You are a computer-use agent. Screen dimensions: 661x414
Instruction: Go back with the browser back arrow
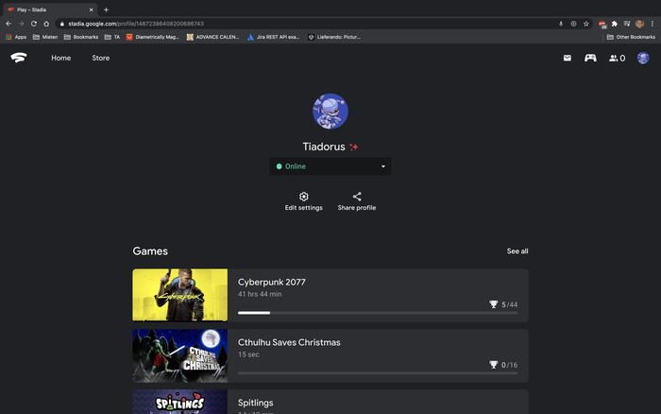coord(8,24)
